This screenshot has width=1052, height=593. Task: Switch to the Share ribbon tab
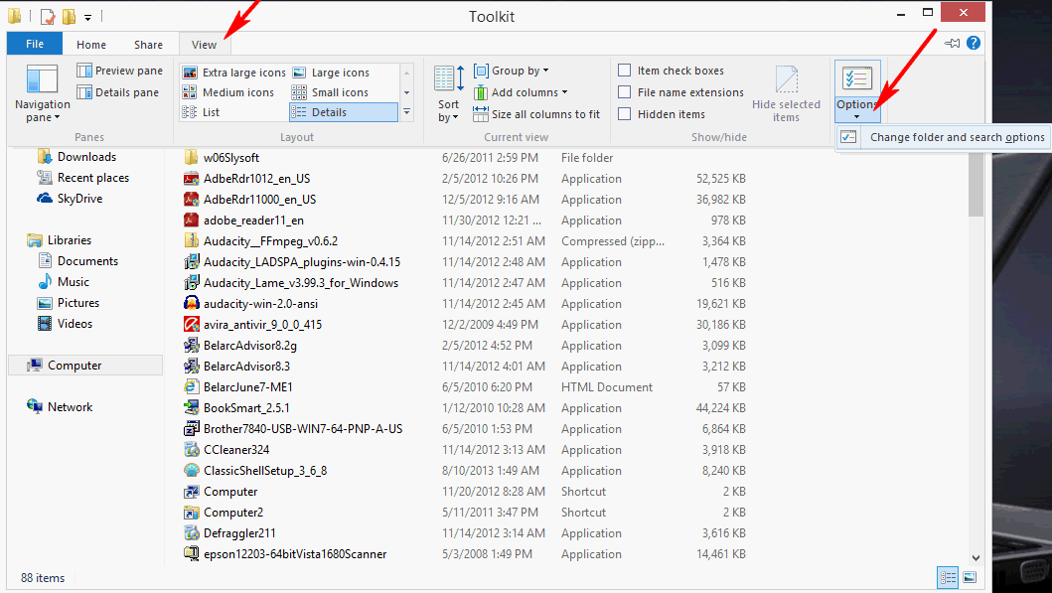[148, 45]
